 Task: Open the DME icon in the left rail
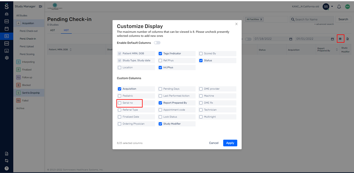(x=7, y=43)
